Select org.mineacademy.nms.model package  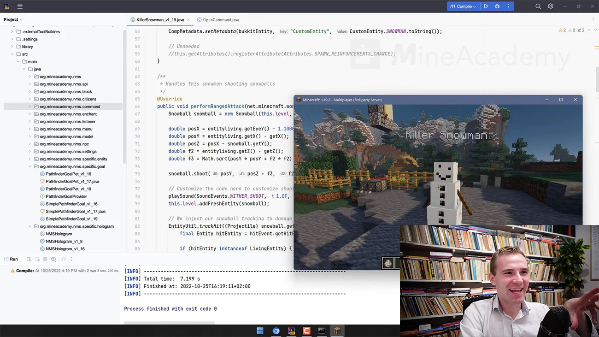pyautogui.click(x=63, y=136)
